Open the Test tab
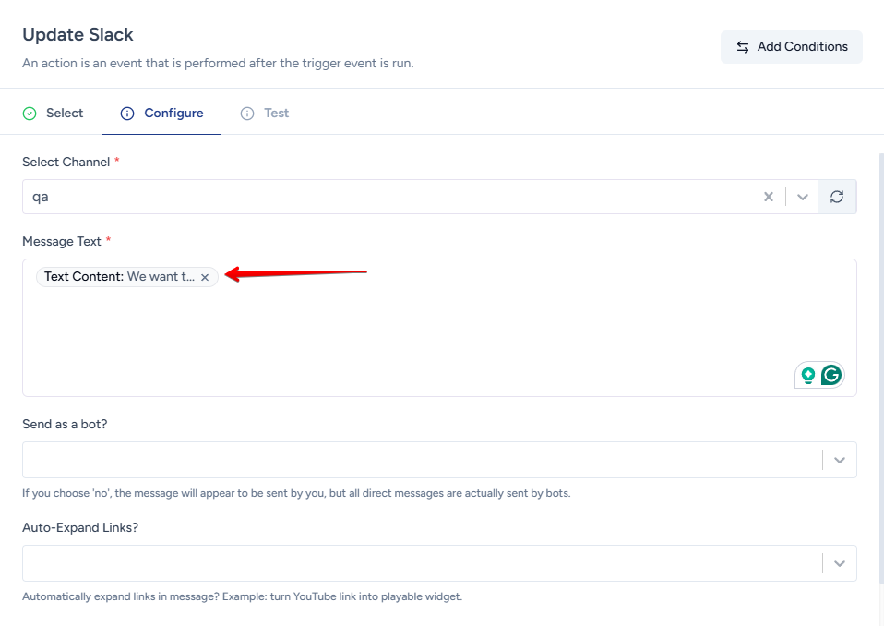The width and height of the screenshot is (884, 626). click(276, 113)
